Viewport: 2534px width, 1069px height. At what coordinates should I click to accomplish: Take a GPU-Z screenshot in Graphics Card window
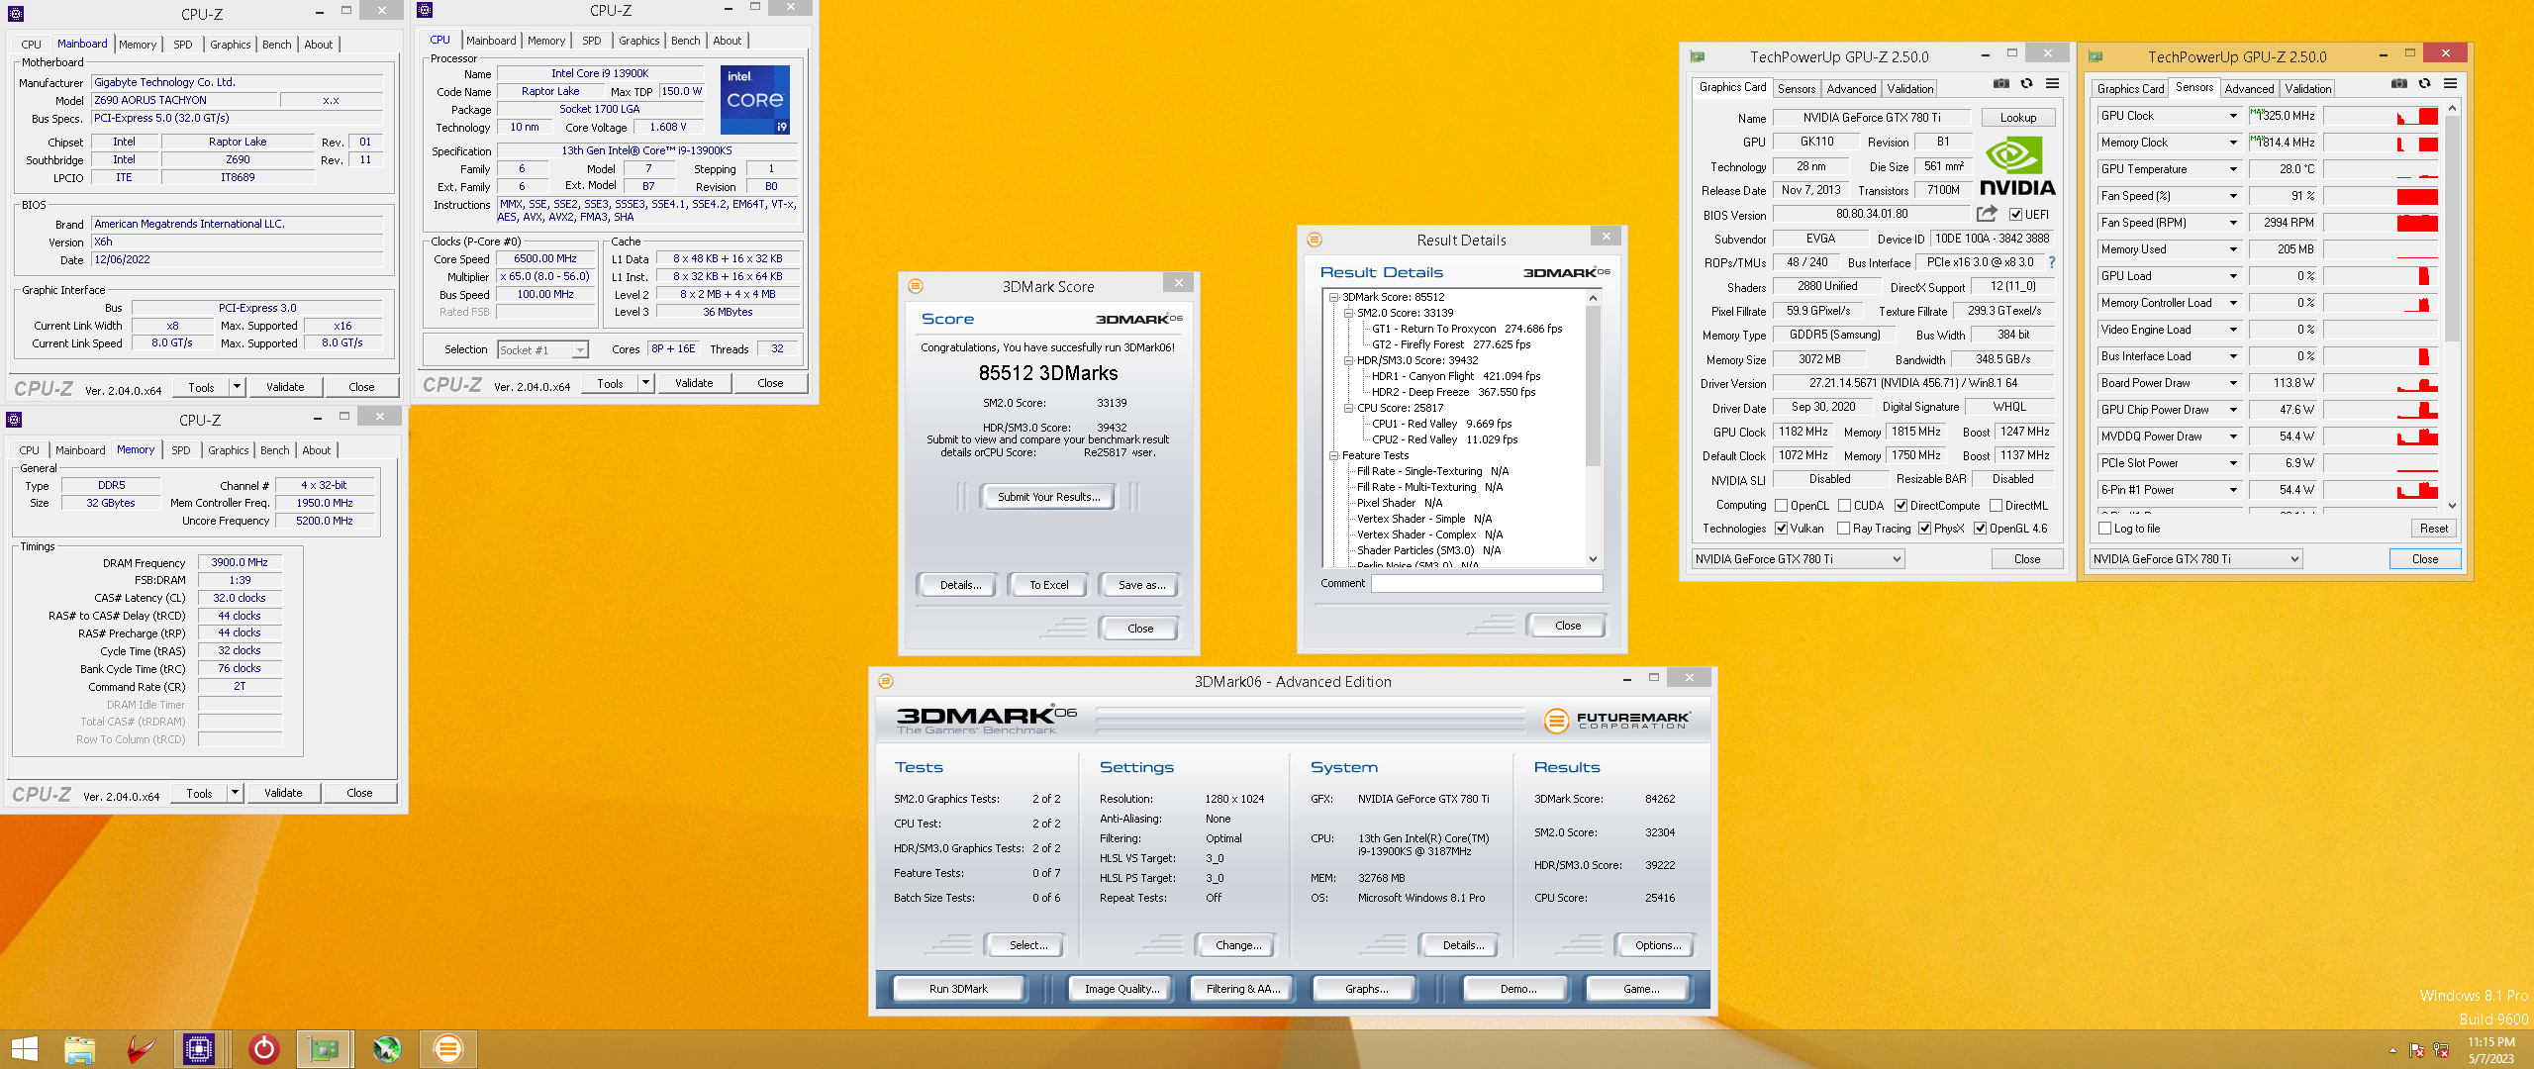[2001, 84]
